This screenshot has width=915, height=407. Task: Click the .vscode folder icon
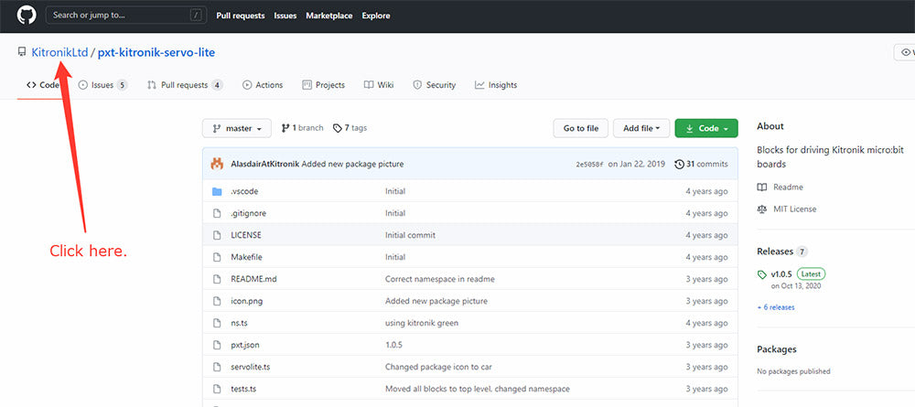(217, 191)
